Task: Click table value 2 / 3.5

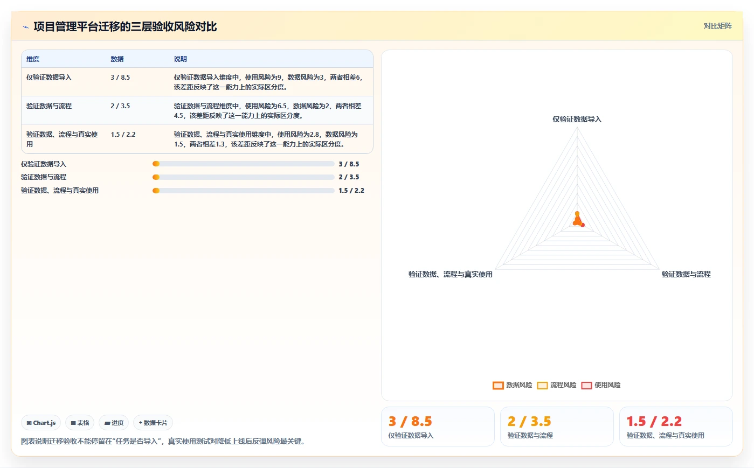Action: click(x=120, y=106)
